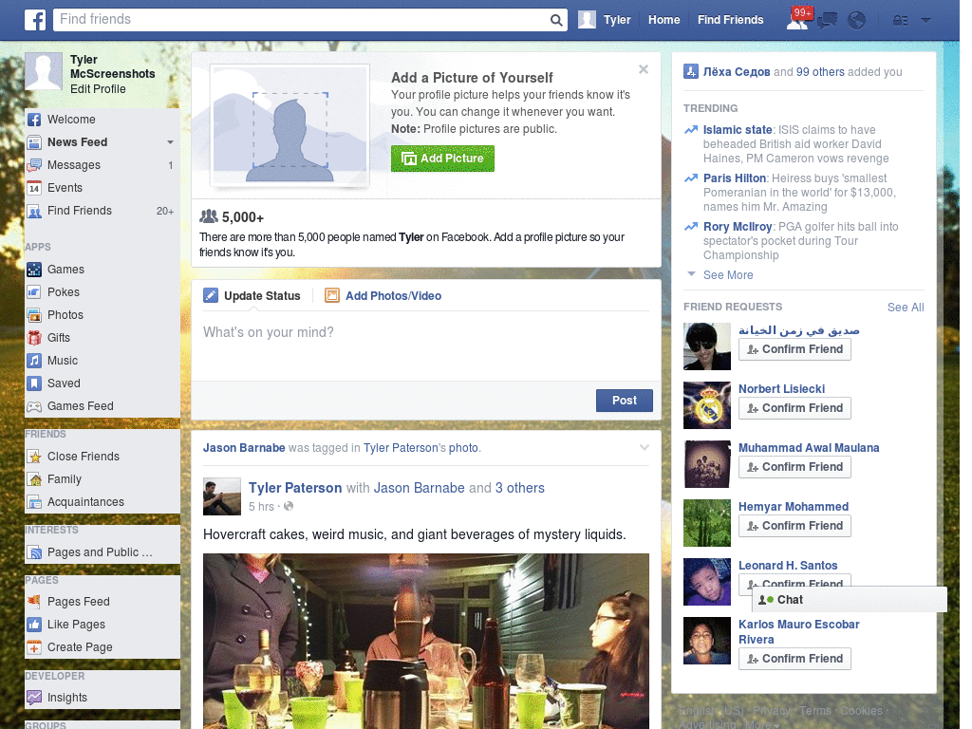This screenshot has height=729, width=972.
Task: Click the What's on your mind box
Action: [x=426, y=346]
